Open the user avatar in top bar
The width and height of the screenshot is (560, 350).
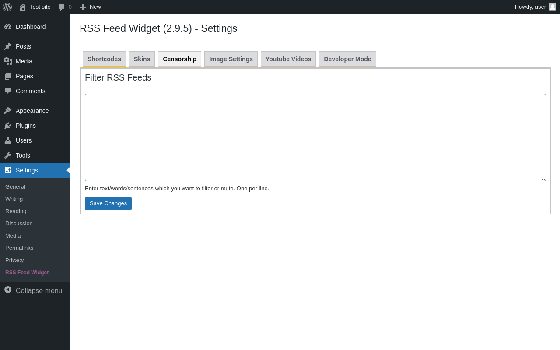click(x=553, y=7)
